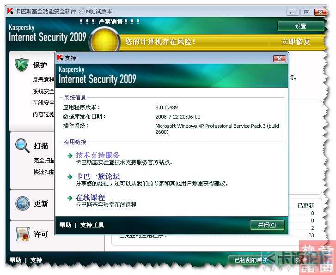Click the green arrow beside 卡巴一族论坛
336x275 pixels.
click(70, 177)
